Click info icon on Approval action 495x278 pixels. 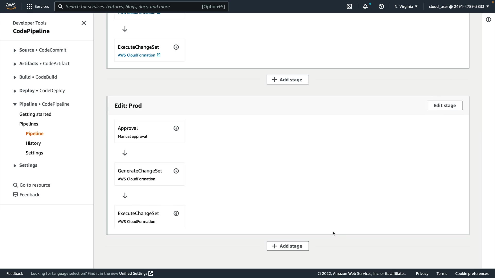point(176,128)
